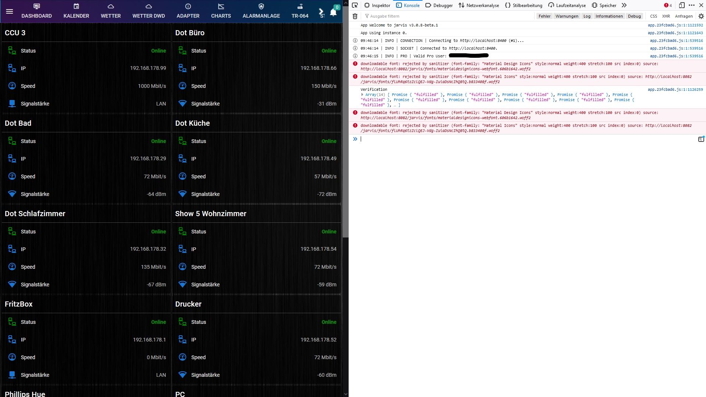This screenshot has height=397, width=706.
Task: Click Dot Küche Status icon
Action: click(182, 141)
